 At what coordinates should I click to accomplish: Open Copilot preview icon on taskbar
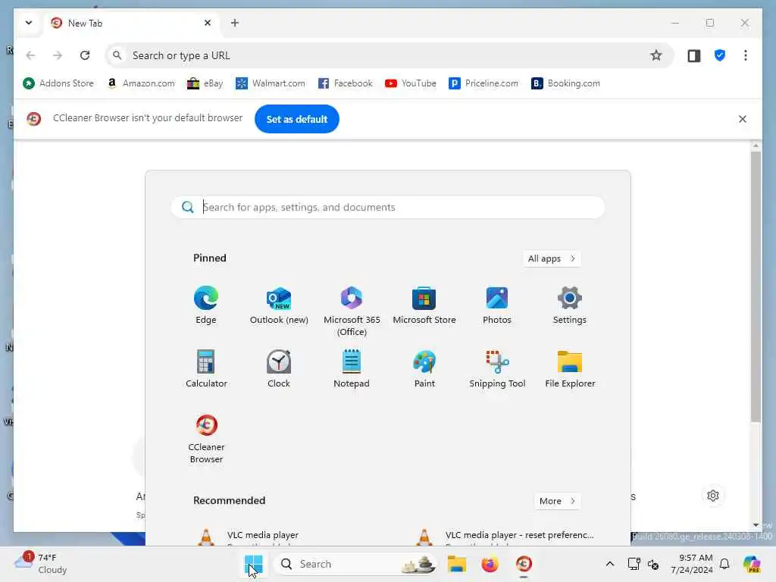tap(751, 564)
